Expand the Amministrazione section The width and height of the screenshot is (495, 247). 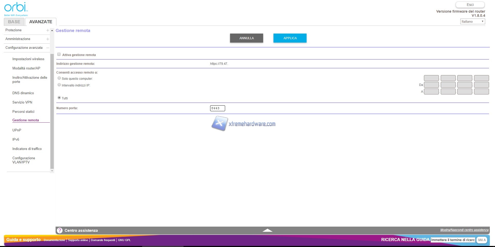point(48,39)
